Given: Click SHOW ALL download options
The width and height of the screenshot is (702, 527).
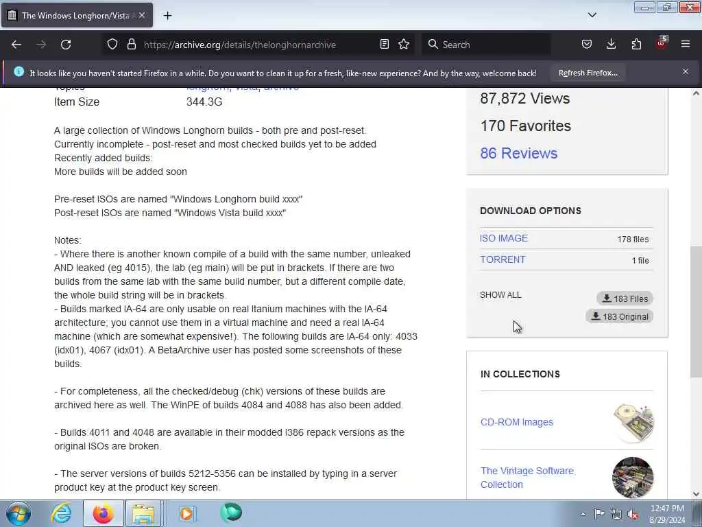Looking at the screenshot, I should click(500, 295).
